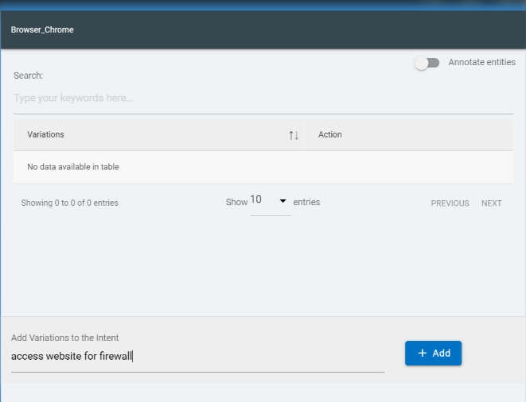Open the entries count dropdown arrow
The height and width of the screenshot is (402, 526).
tap(282, 201)
